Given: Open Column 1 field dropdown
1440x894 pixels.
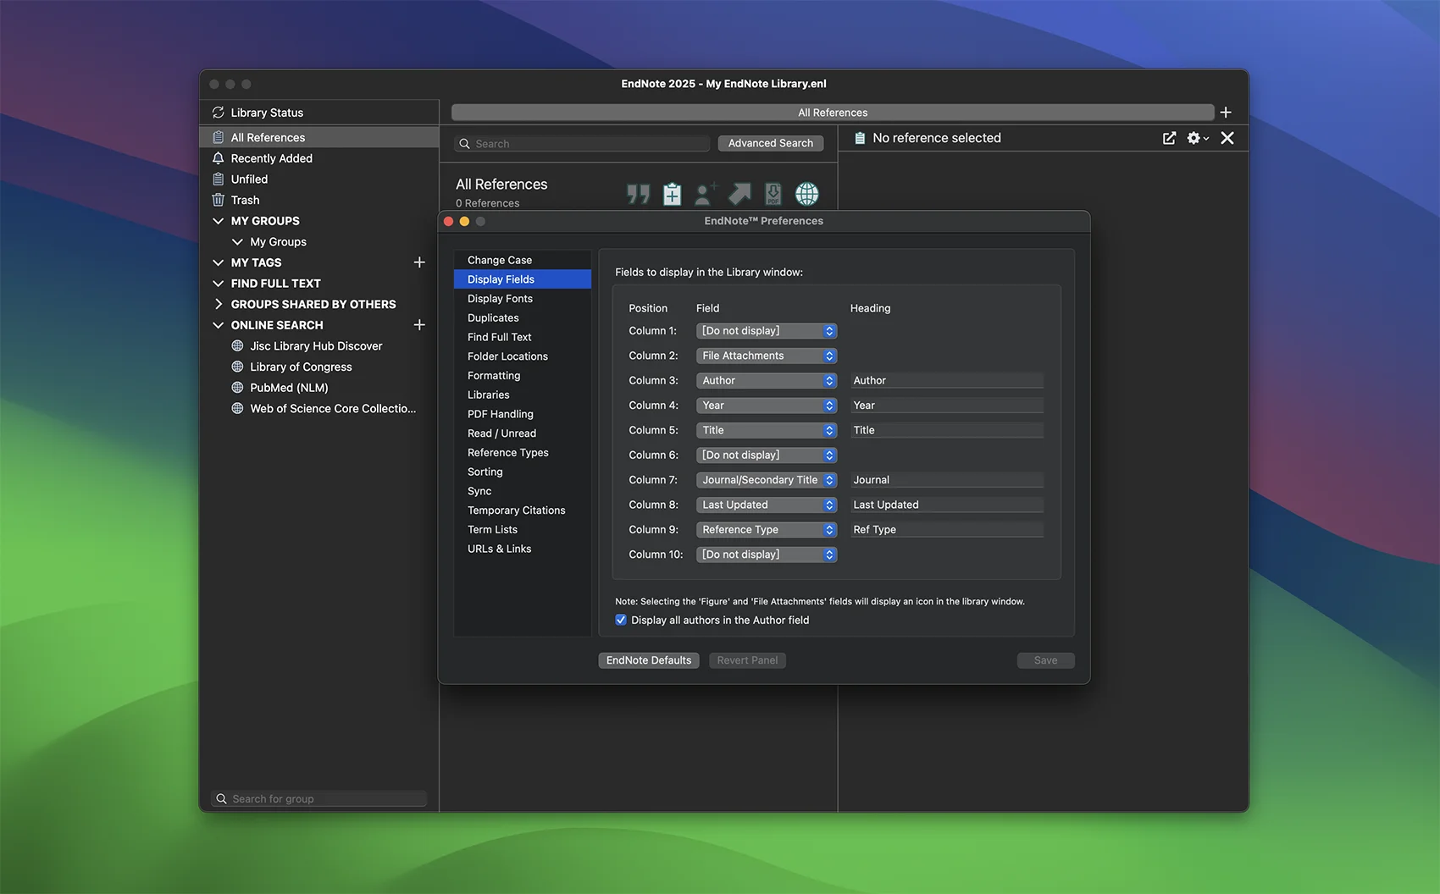Looking at the screenshot, I should 767,331.
